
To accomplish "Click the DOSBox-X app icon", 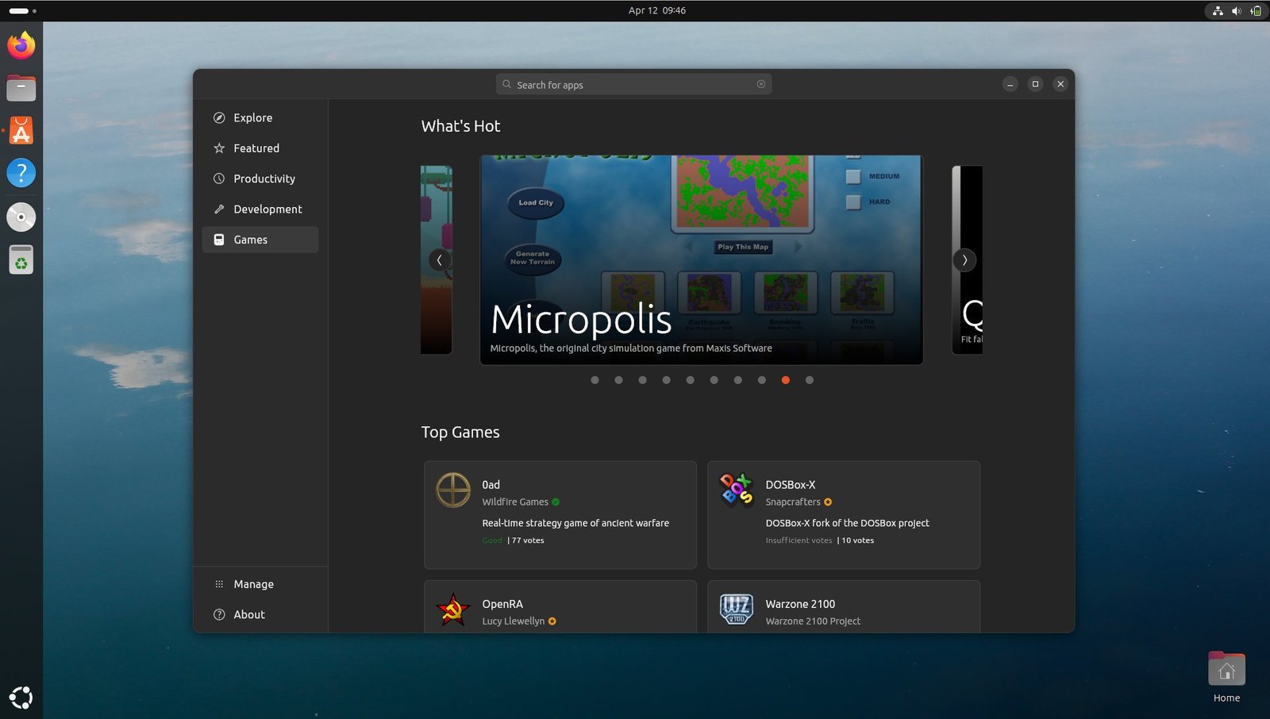I will click(x=736, y=490).
